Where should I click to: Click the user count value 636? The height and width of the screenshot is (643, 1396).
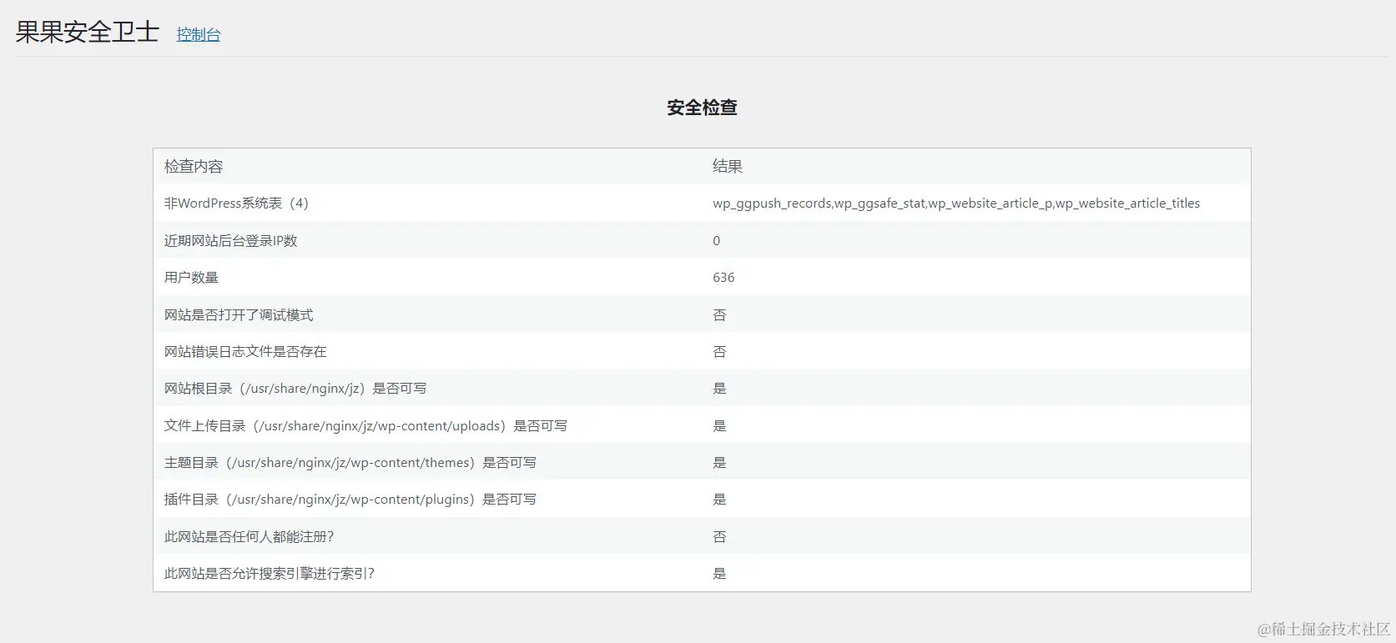point(723,278)
